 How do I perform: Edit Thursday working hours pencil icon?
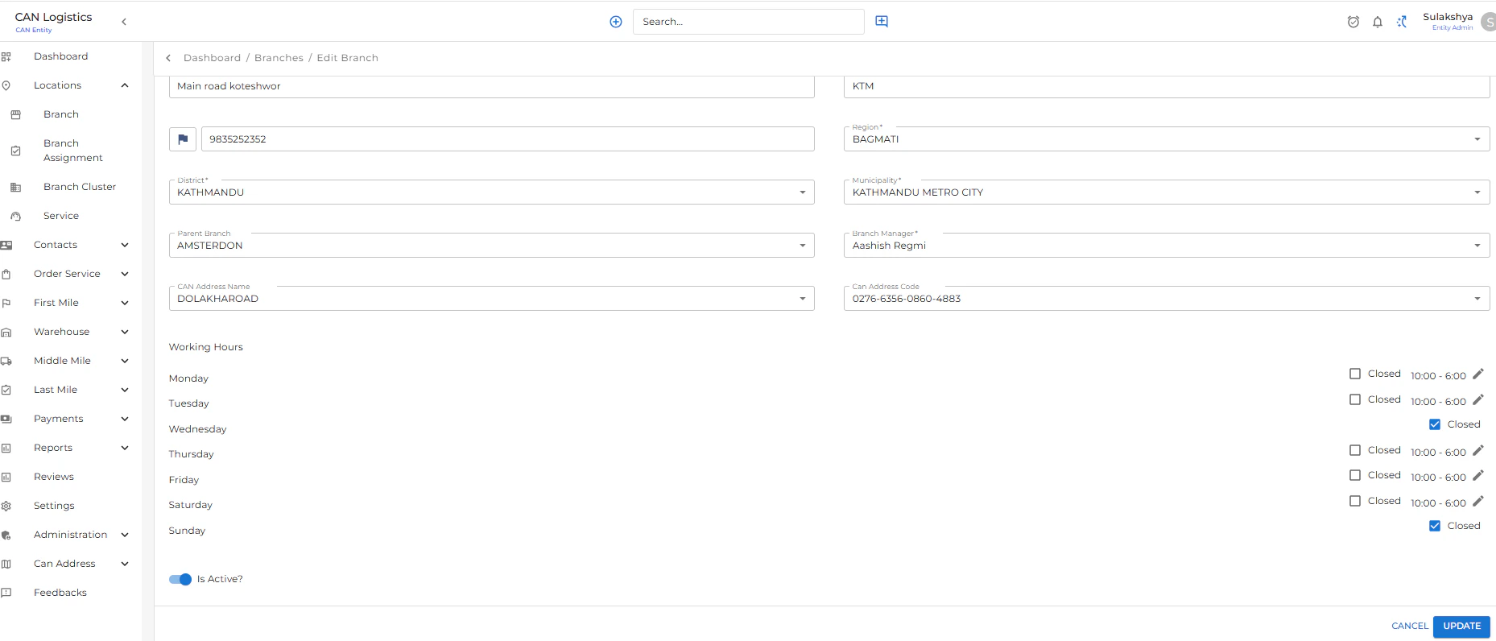(1478, 450)
